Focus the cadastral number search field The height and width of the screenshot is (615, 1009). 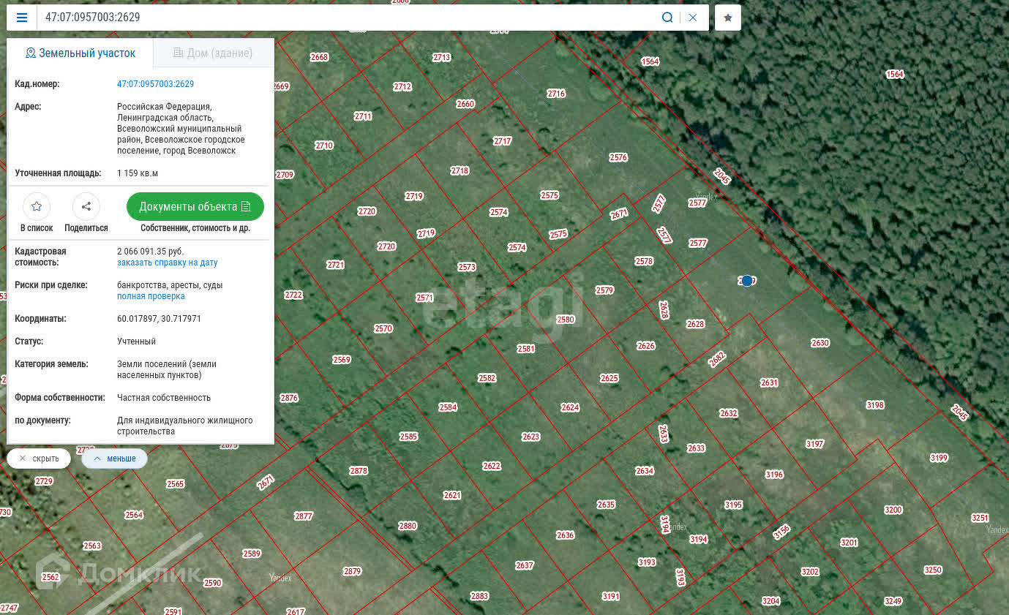pos(348,18)
